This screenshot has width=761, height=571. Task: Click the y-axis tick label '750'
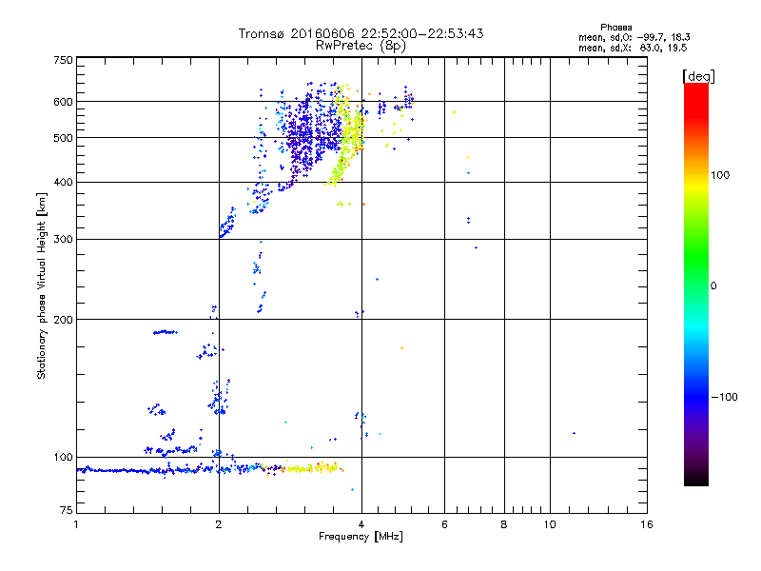coord(63,60)
